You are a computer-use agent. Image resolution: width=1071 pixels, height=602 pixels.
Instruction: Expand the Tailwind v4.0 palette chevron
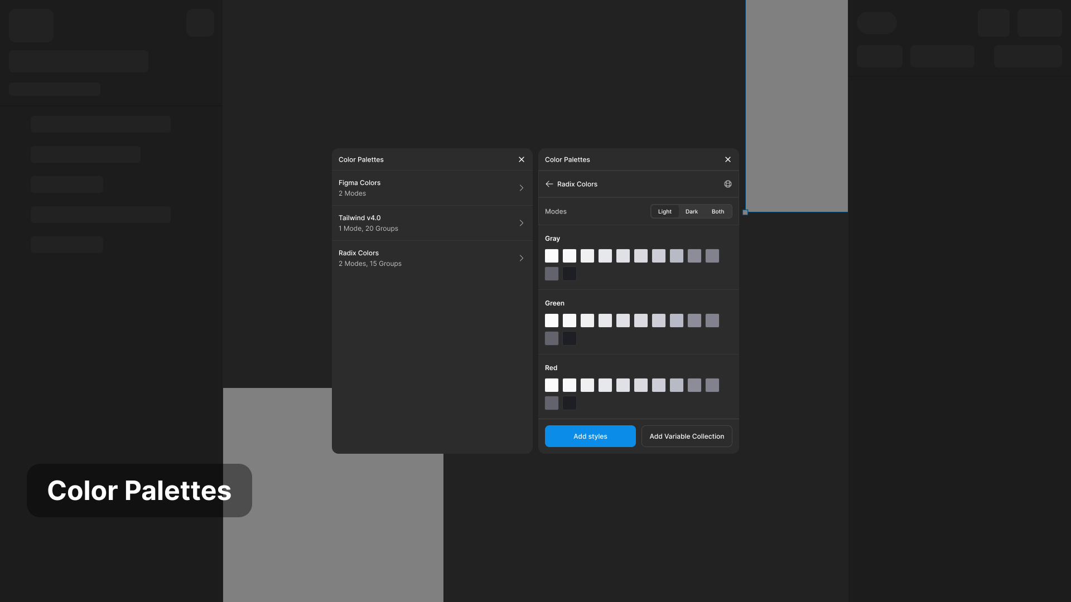tap(522, 223)
